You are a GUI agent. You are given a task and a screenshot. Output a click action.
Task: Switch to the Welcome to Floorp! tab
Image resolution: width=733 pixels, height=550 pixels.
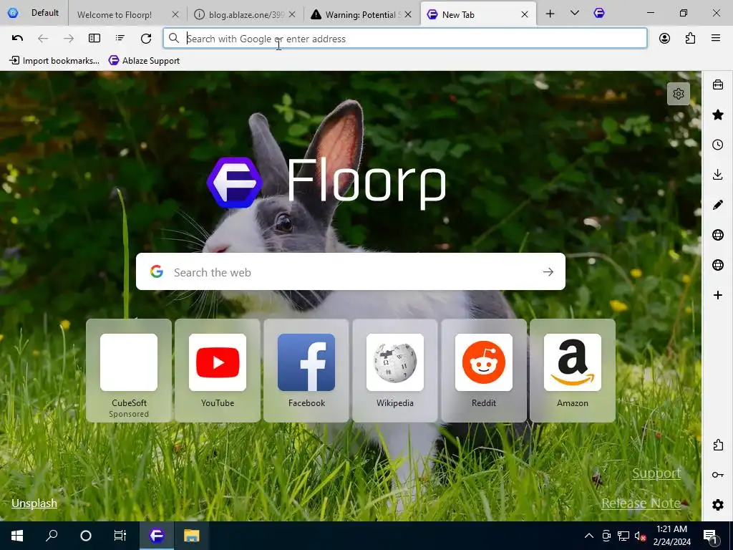click(126, 14)
